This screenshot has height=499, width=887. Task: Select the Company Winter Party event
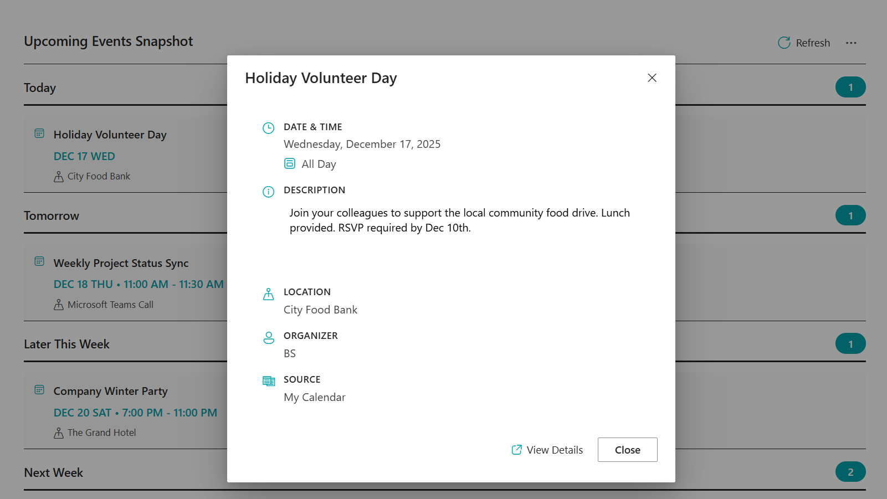[111, 392]
